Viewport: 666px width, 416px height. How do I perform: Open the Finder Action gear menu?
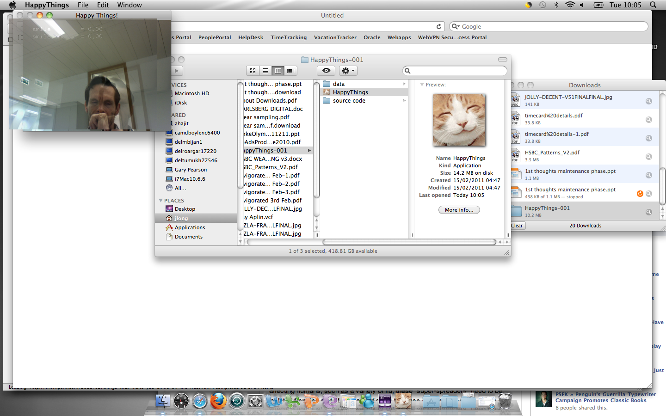(x=348, y=71)
